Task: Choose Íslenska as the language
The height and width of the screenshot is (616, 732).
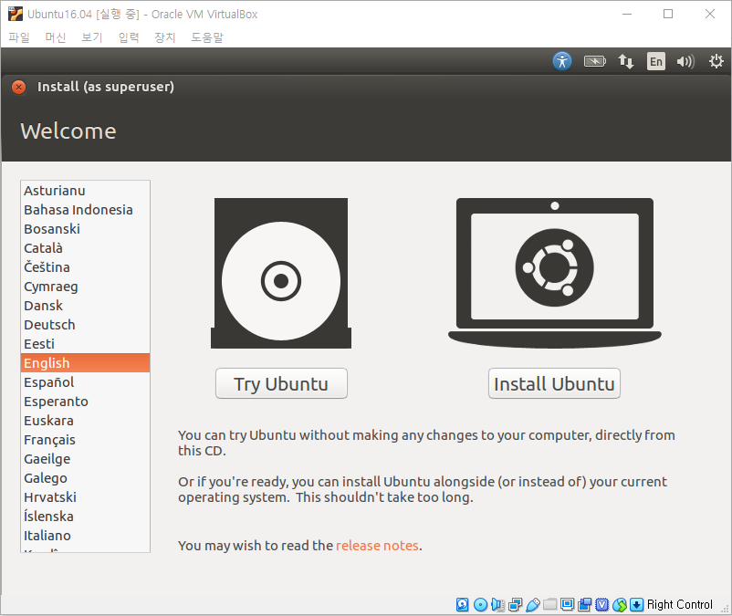Action: click(86, 517)
